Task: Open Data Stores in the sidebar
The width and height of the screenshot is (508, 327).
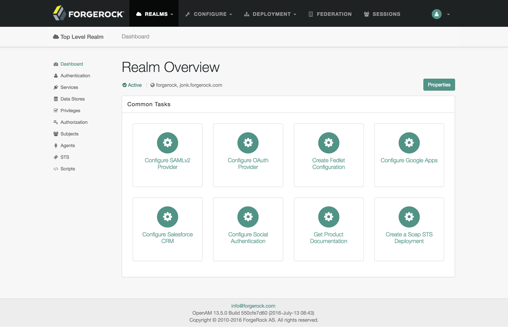Action: (x=72, y=99)
